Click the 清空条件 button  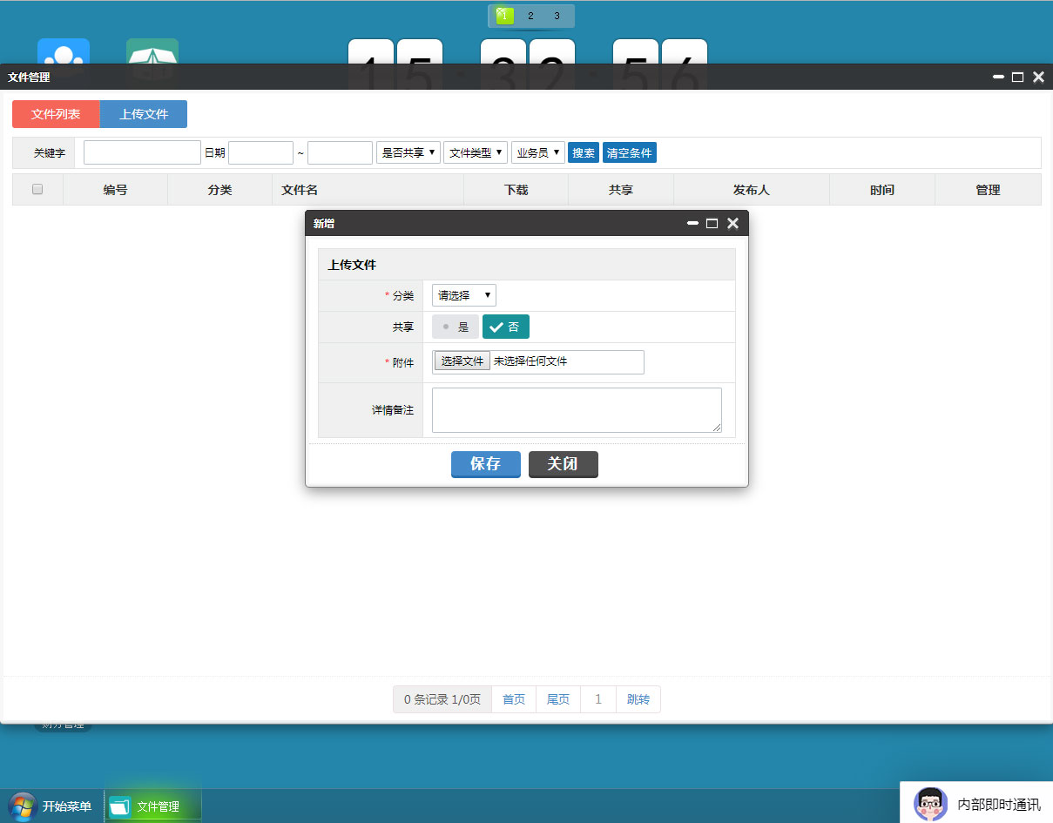pyautogui.click(x=630, y=152)
